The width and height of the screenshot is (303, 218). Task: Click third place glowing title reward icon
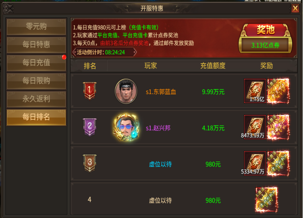pos(278,163)
